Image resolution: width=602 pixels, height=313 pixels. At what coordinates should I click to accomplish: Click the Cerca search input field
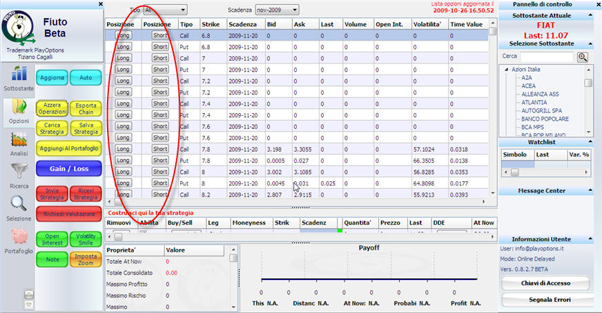click(547, 57)
